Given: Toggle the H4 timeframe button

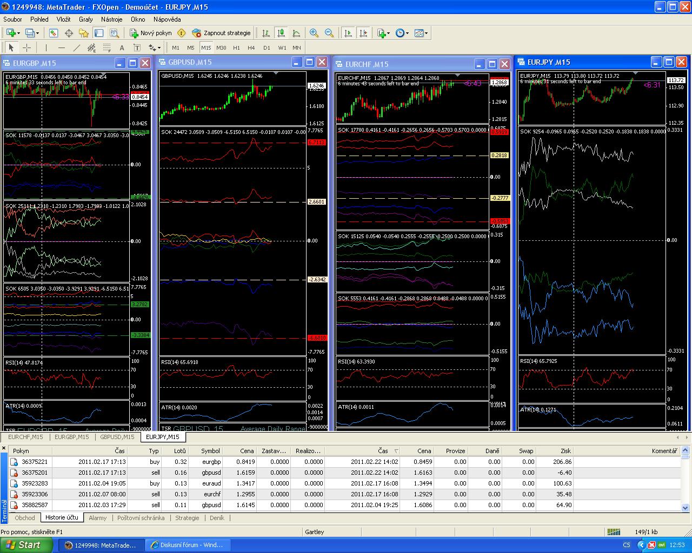Looking at the screenshot, I should [x=251, y=48].
